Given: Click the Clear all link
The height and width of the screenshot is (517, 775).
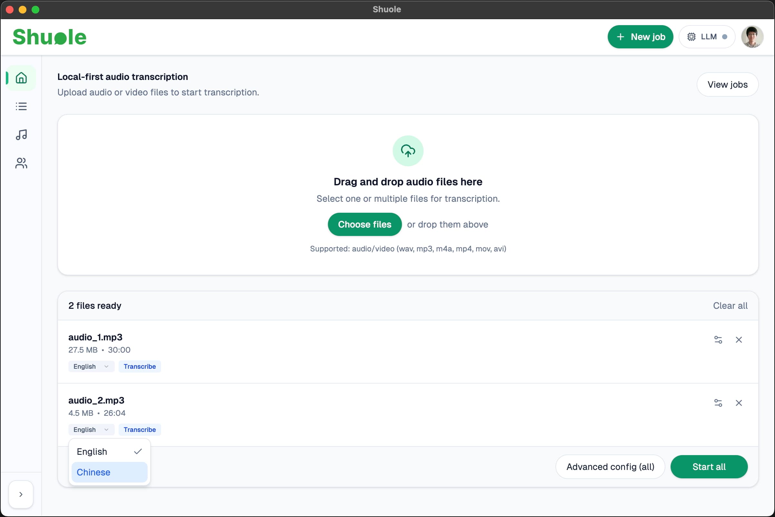Looking at the screenshot, I should pyautogui.click(x=730, y=306).
